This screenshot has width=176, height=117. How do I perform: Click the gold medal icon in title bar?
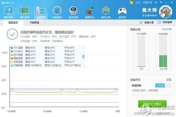(x=131, y=2)
